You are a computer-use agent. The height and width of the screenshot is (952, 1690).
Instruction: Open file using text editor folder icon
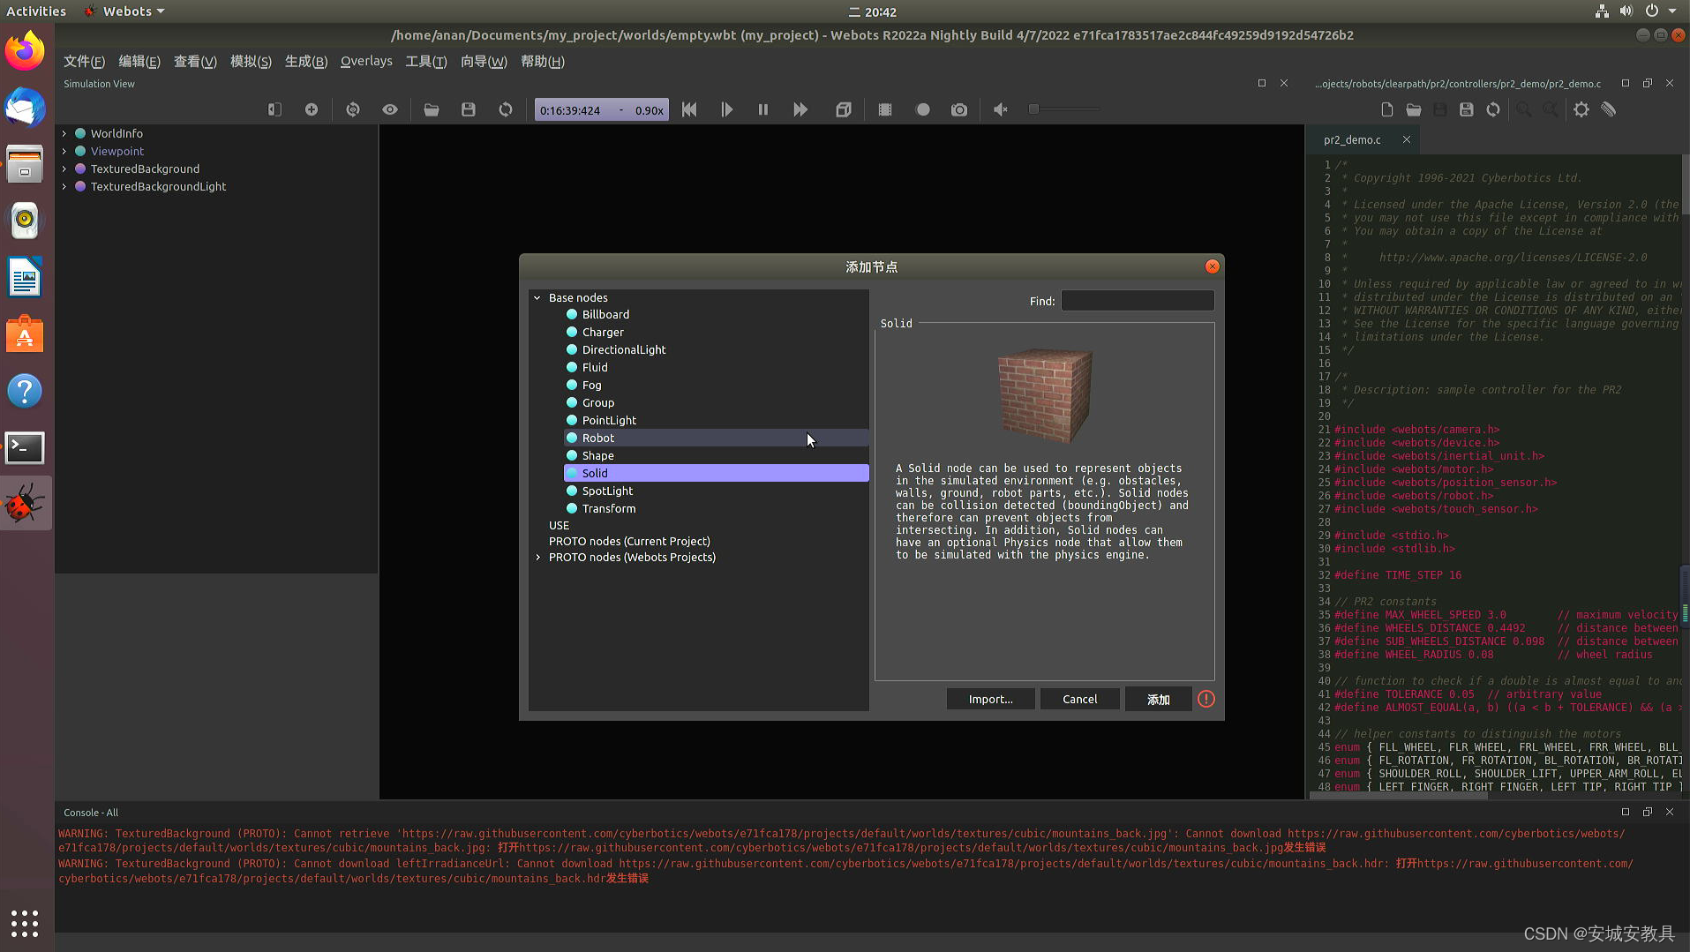(1414, 109)
